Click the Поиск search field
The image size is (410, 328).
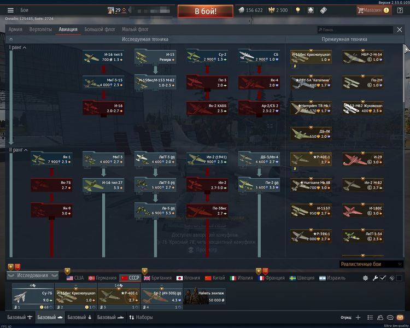355,30
